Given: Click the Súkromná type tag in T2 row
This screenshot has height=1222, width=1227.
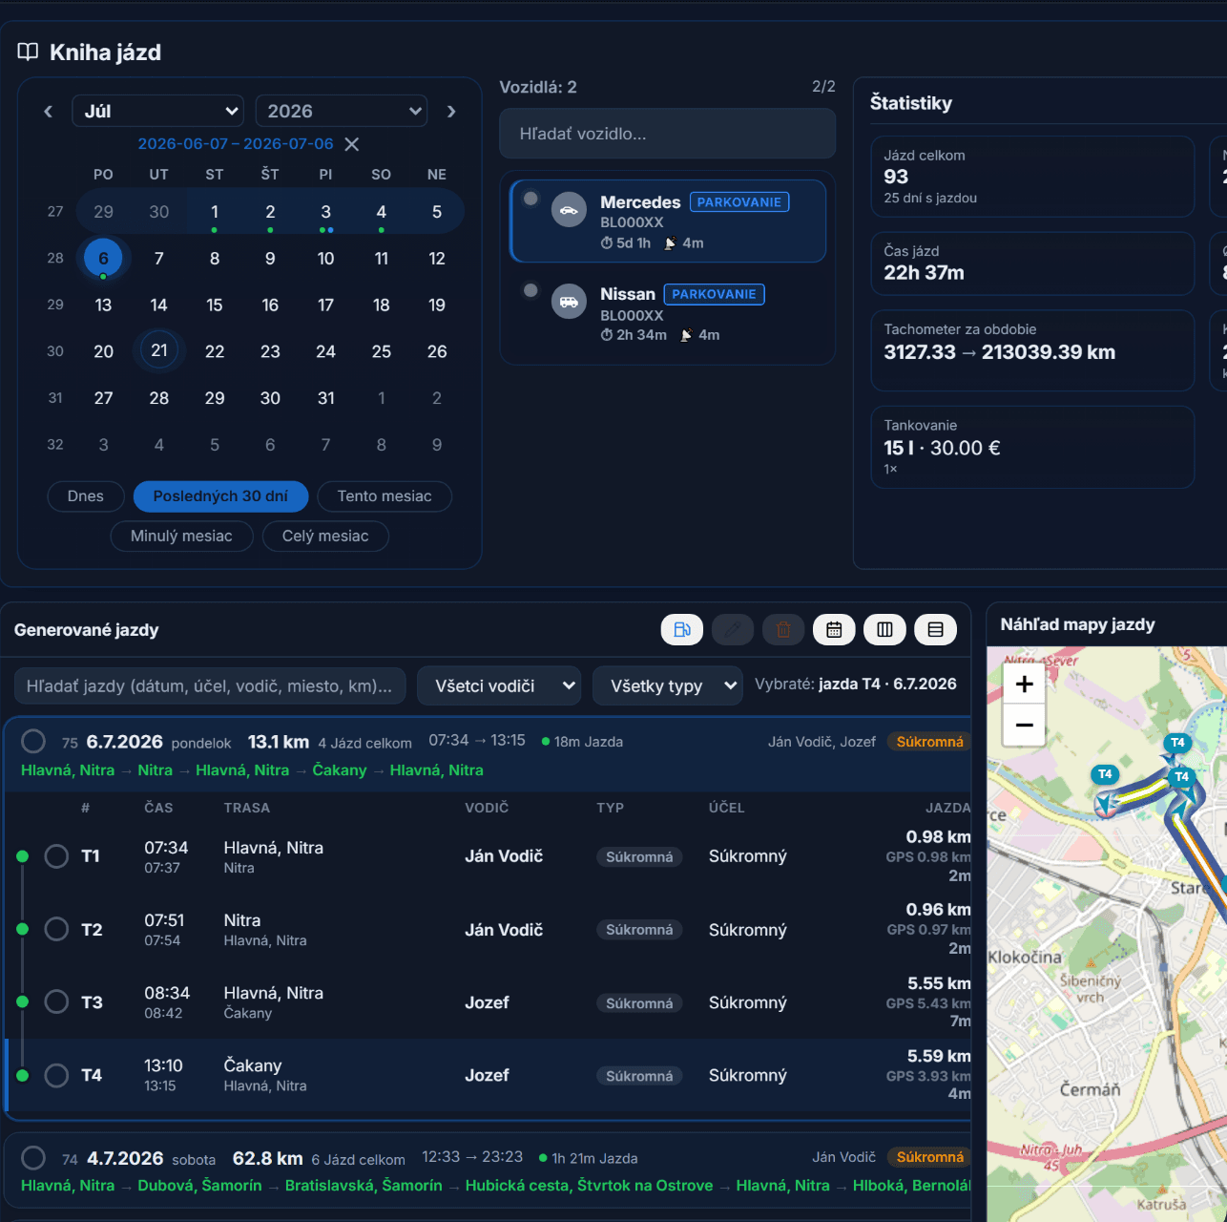Looking at the screenshot, I should [639, 930].
